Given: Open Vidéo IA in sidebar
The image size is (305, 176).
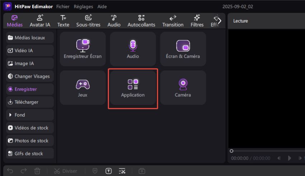Looking at the screenshot, I should (30, 51).
